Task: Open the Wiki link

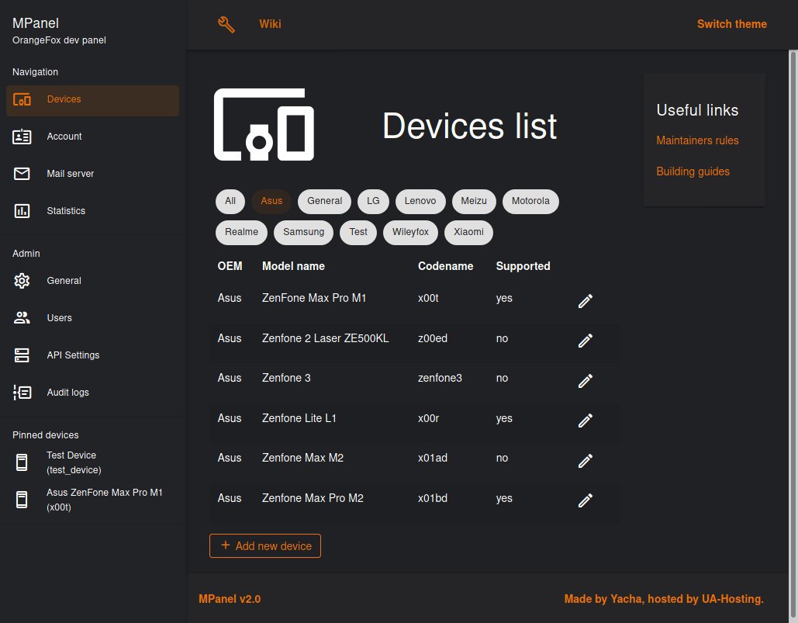Action: (270, 24)
